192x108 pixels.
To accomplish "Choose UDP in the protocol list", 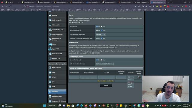I will click(131, 82).
